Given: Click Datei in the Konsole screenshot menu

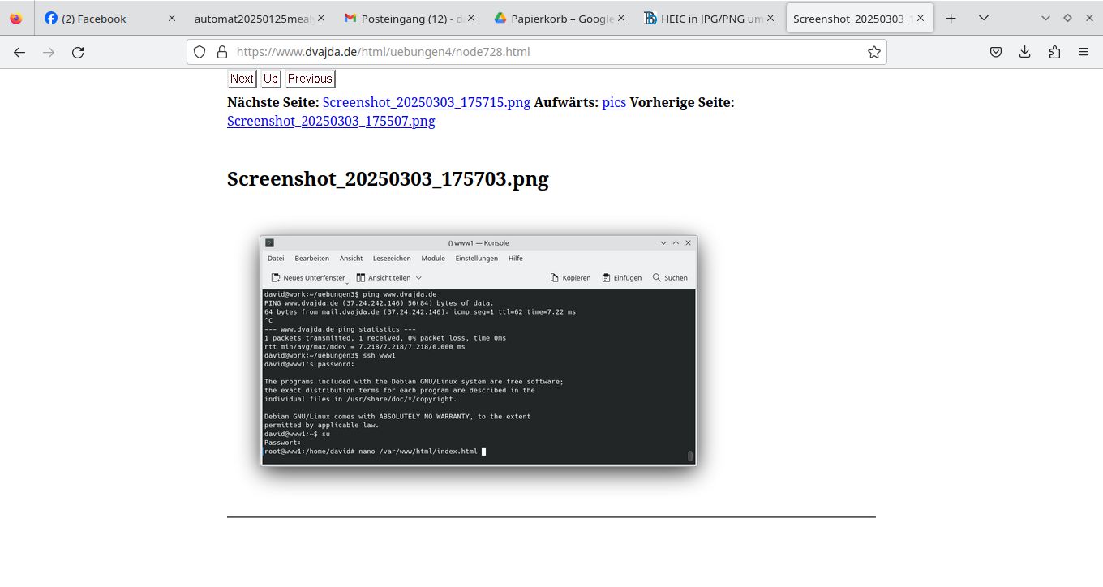Looking at the screenshot, I should pyautogui.click(x=276, y=259).
